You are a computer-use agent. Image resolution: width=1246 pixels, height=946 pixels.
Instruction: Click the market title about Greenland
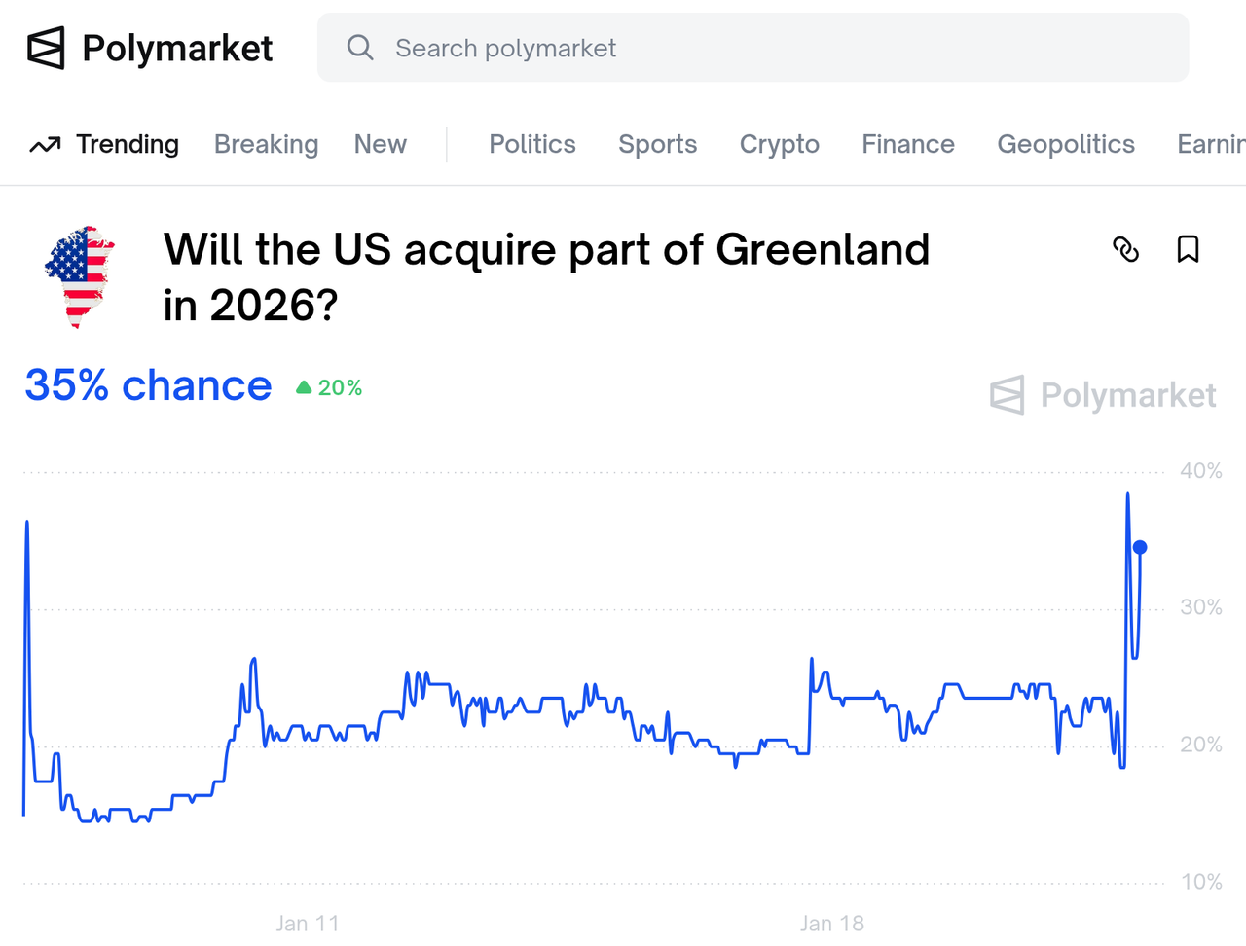pos(546,277)
